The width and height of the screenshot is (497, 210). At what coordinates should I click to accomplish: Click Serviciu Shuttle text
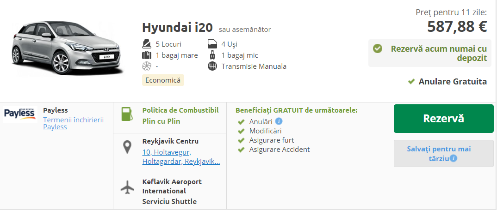click(x=169, y=201)
